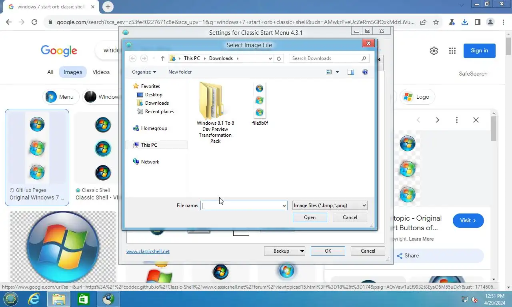Click New folder in file dialog toolbar
Screen dimensions: 512x307
[x=180, y=72]
